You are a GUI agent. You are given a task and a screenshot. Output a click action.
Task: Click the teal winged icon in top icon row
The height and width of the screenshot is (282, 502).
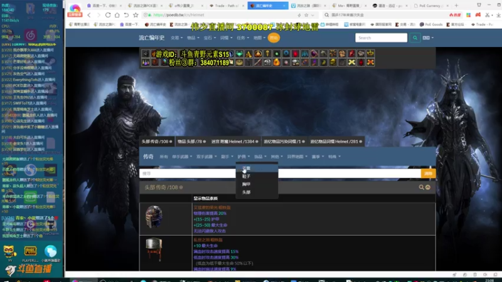point(239,54)
